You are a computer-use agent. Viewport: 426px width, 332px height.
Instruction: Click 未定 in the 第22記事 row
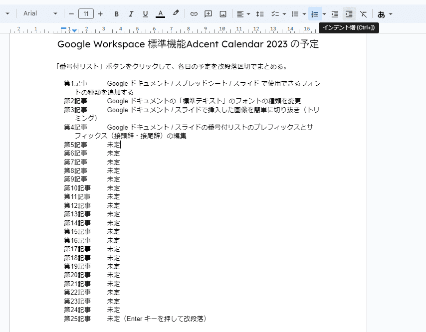[113, 292]
